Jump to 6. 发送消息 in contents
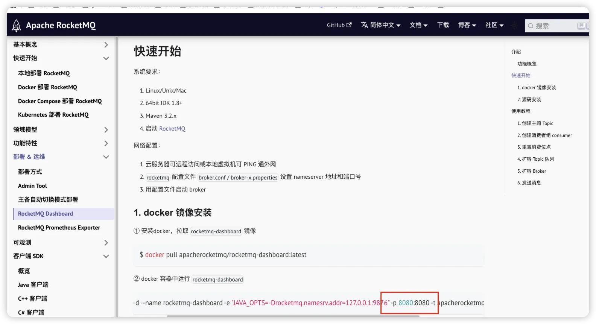Viewport: 596px width, 324px height. [x=529, y=183]
